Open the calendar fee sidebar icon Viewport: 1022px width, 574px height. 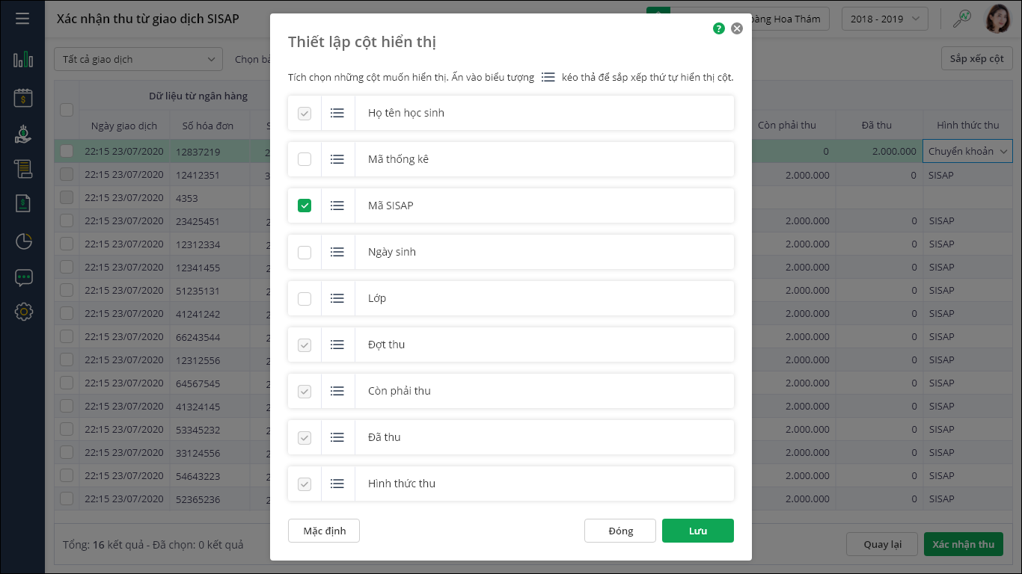point(23,97)
